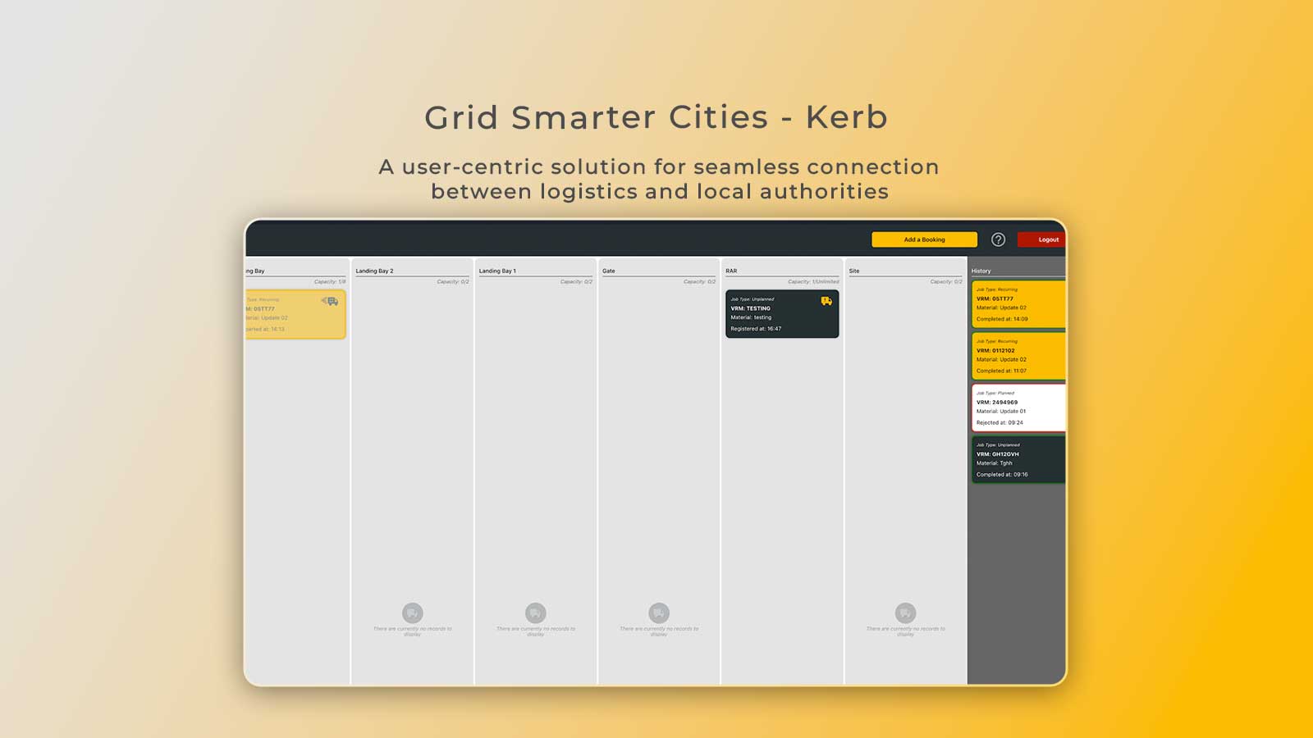
Task: Click the yellow truck icon on TESTING card
Action: click(x=826, y=301)
